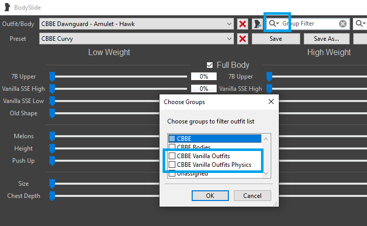Open Outfit Studio icon button

pos(257,24)
